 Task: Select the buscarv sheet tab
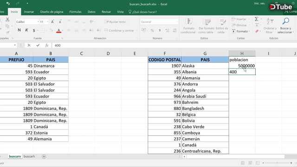[x=15, y=156]
